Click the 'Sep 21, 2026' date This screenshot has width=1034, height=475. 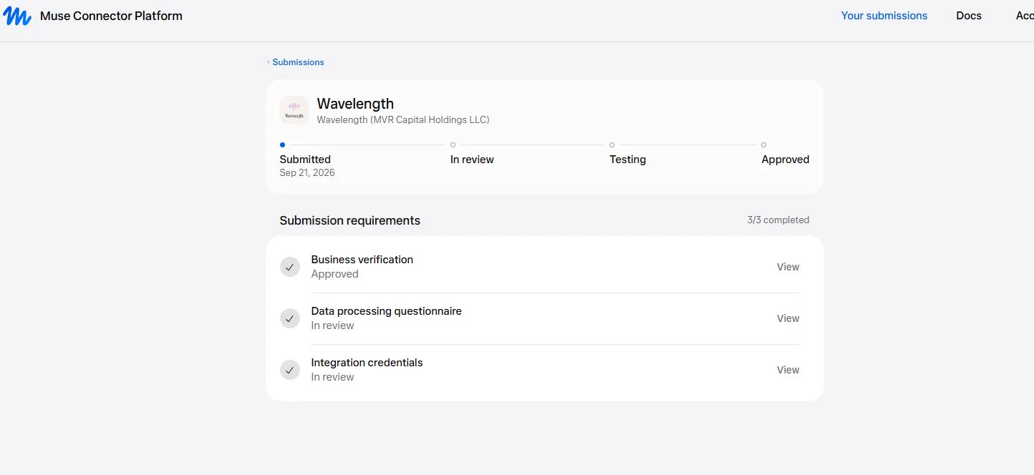pyautogui.click(x=307, y=172)
